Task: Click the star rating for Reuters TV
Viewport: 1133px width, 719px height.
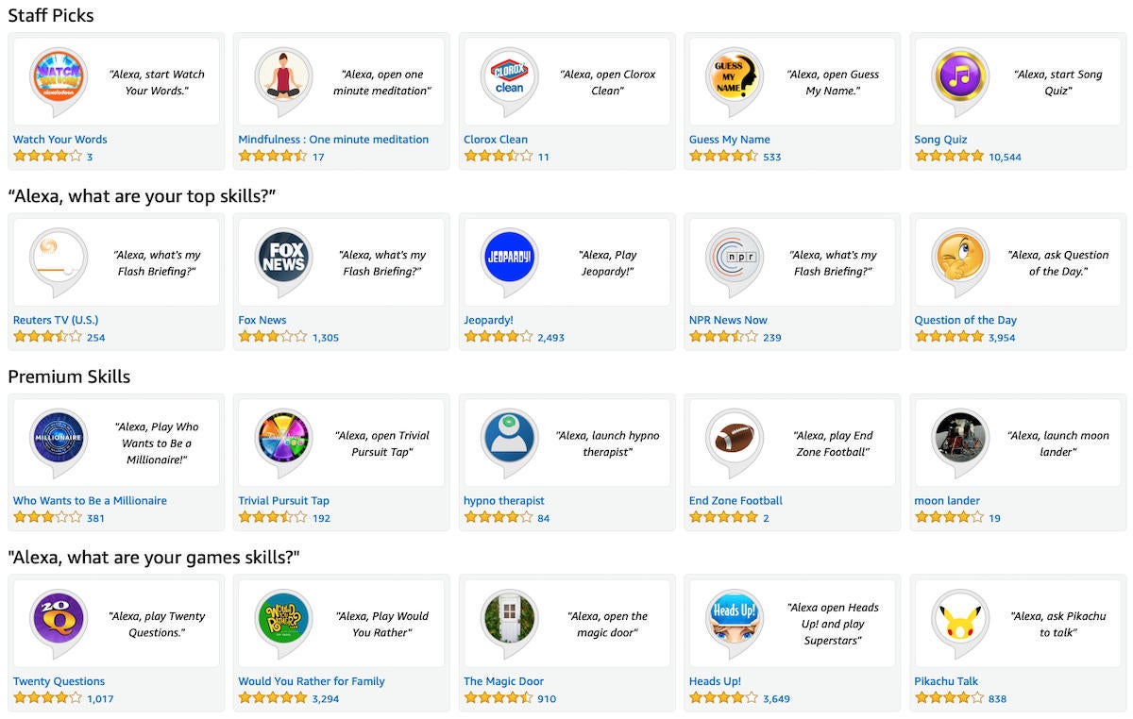Action: (48, 337)
